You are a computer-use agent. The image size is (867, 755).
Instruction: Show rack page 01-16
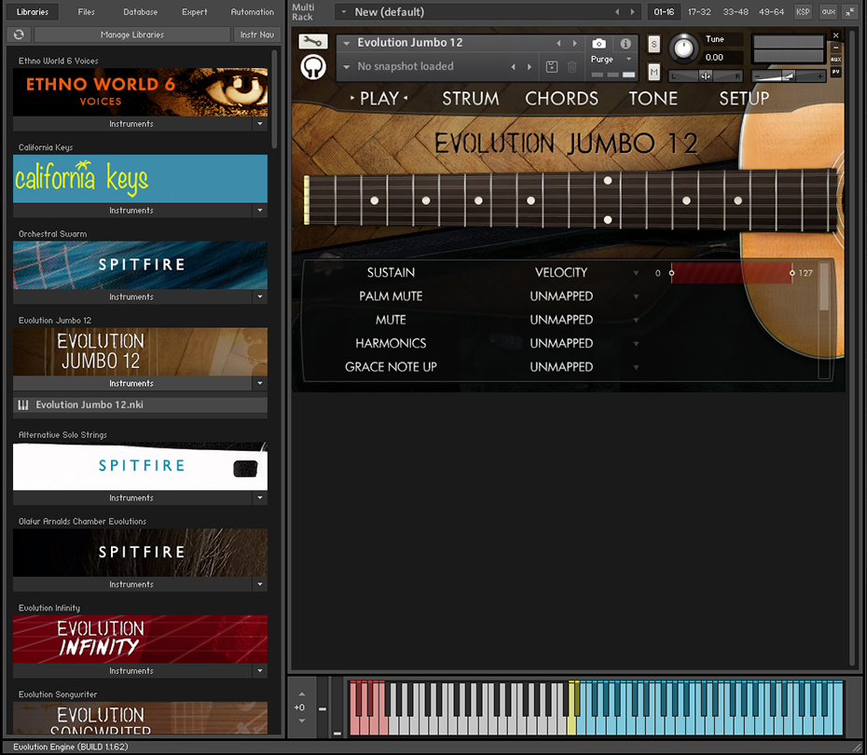[664, 11]
